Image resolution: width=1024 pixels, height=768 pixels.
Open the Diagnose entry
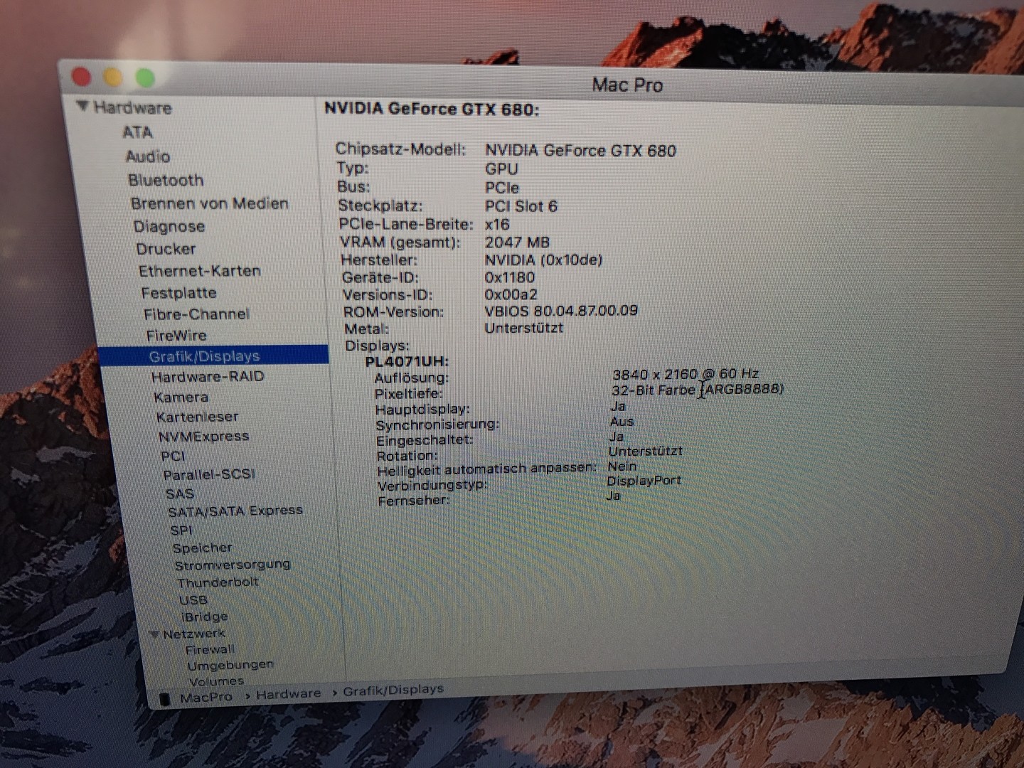169,226
